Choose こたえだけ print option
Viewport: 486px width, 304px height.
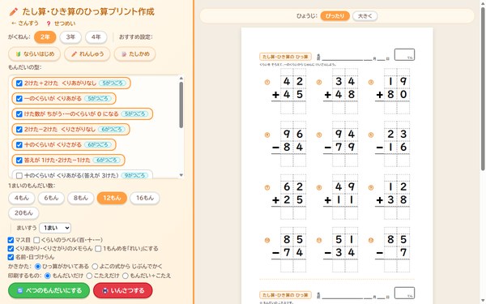[89, 276]
